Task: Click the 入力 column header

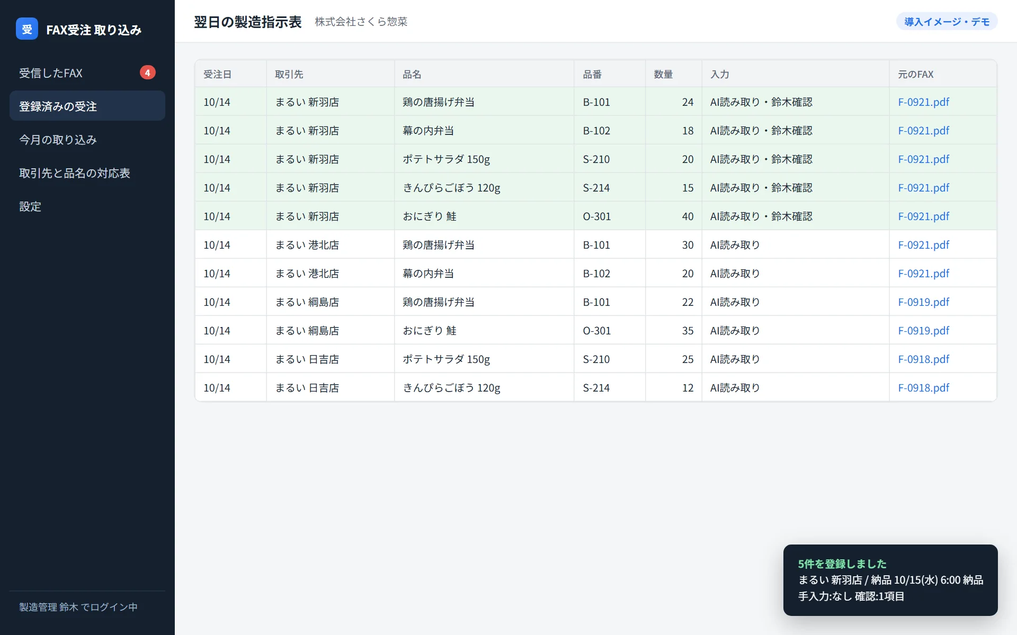Action: click(796, 74)
